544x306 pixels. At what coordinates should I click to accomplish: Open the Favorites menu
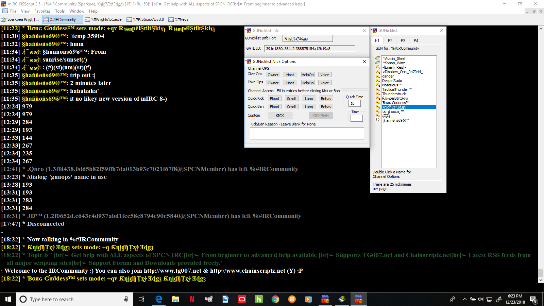pos(42,11)
